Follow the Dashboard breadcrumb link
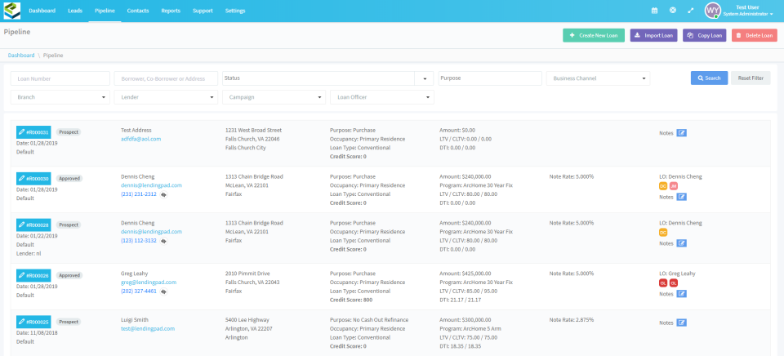The height and width of the screenshot is (356, 784). click(21, 55)
